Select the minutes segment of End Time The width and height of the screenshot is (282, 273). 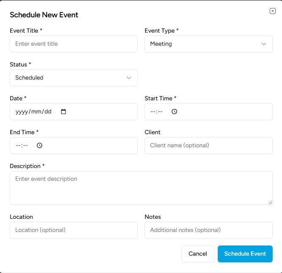pos(25,146)
